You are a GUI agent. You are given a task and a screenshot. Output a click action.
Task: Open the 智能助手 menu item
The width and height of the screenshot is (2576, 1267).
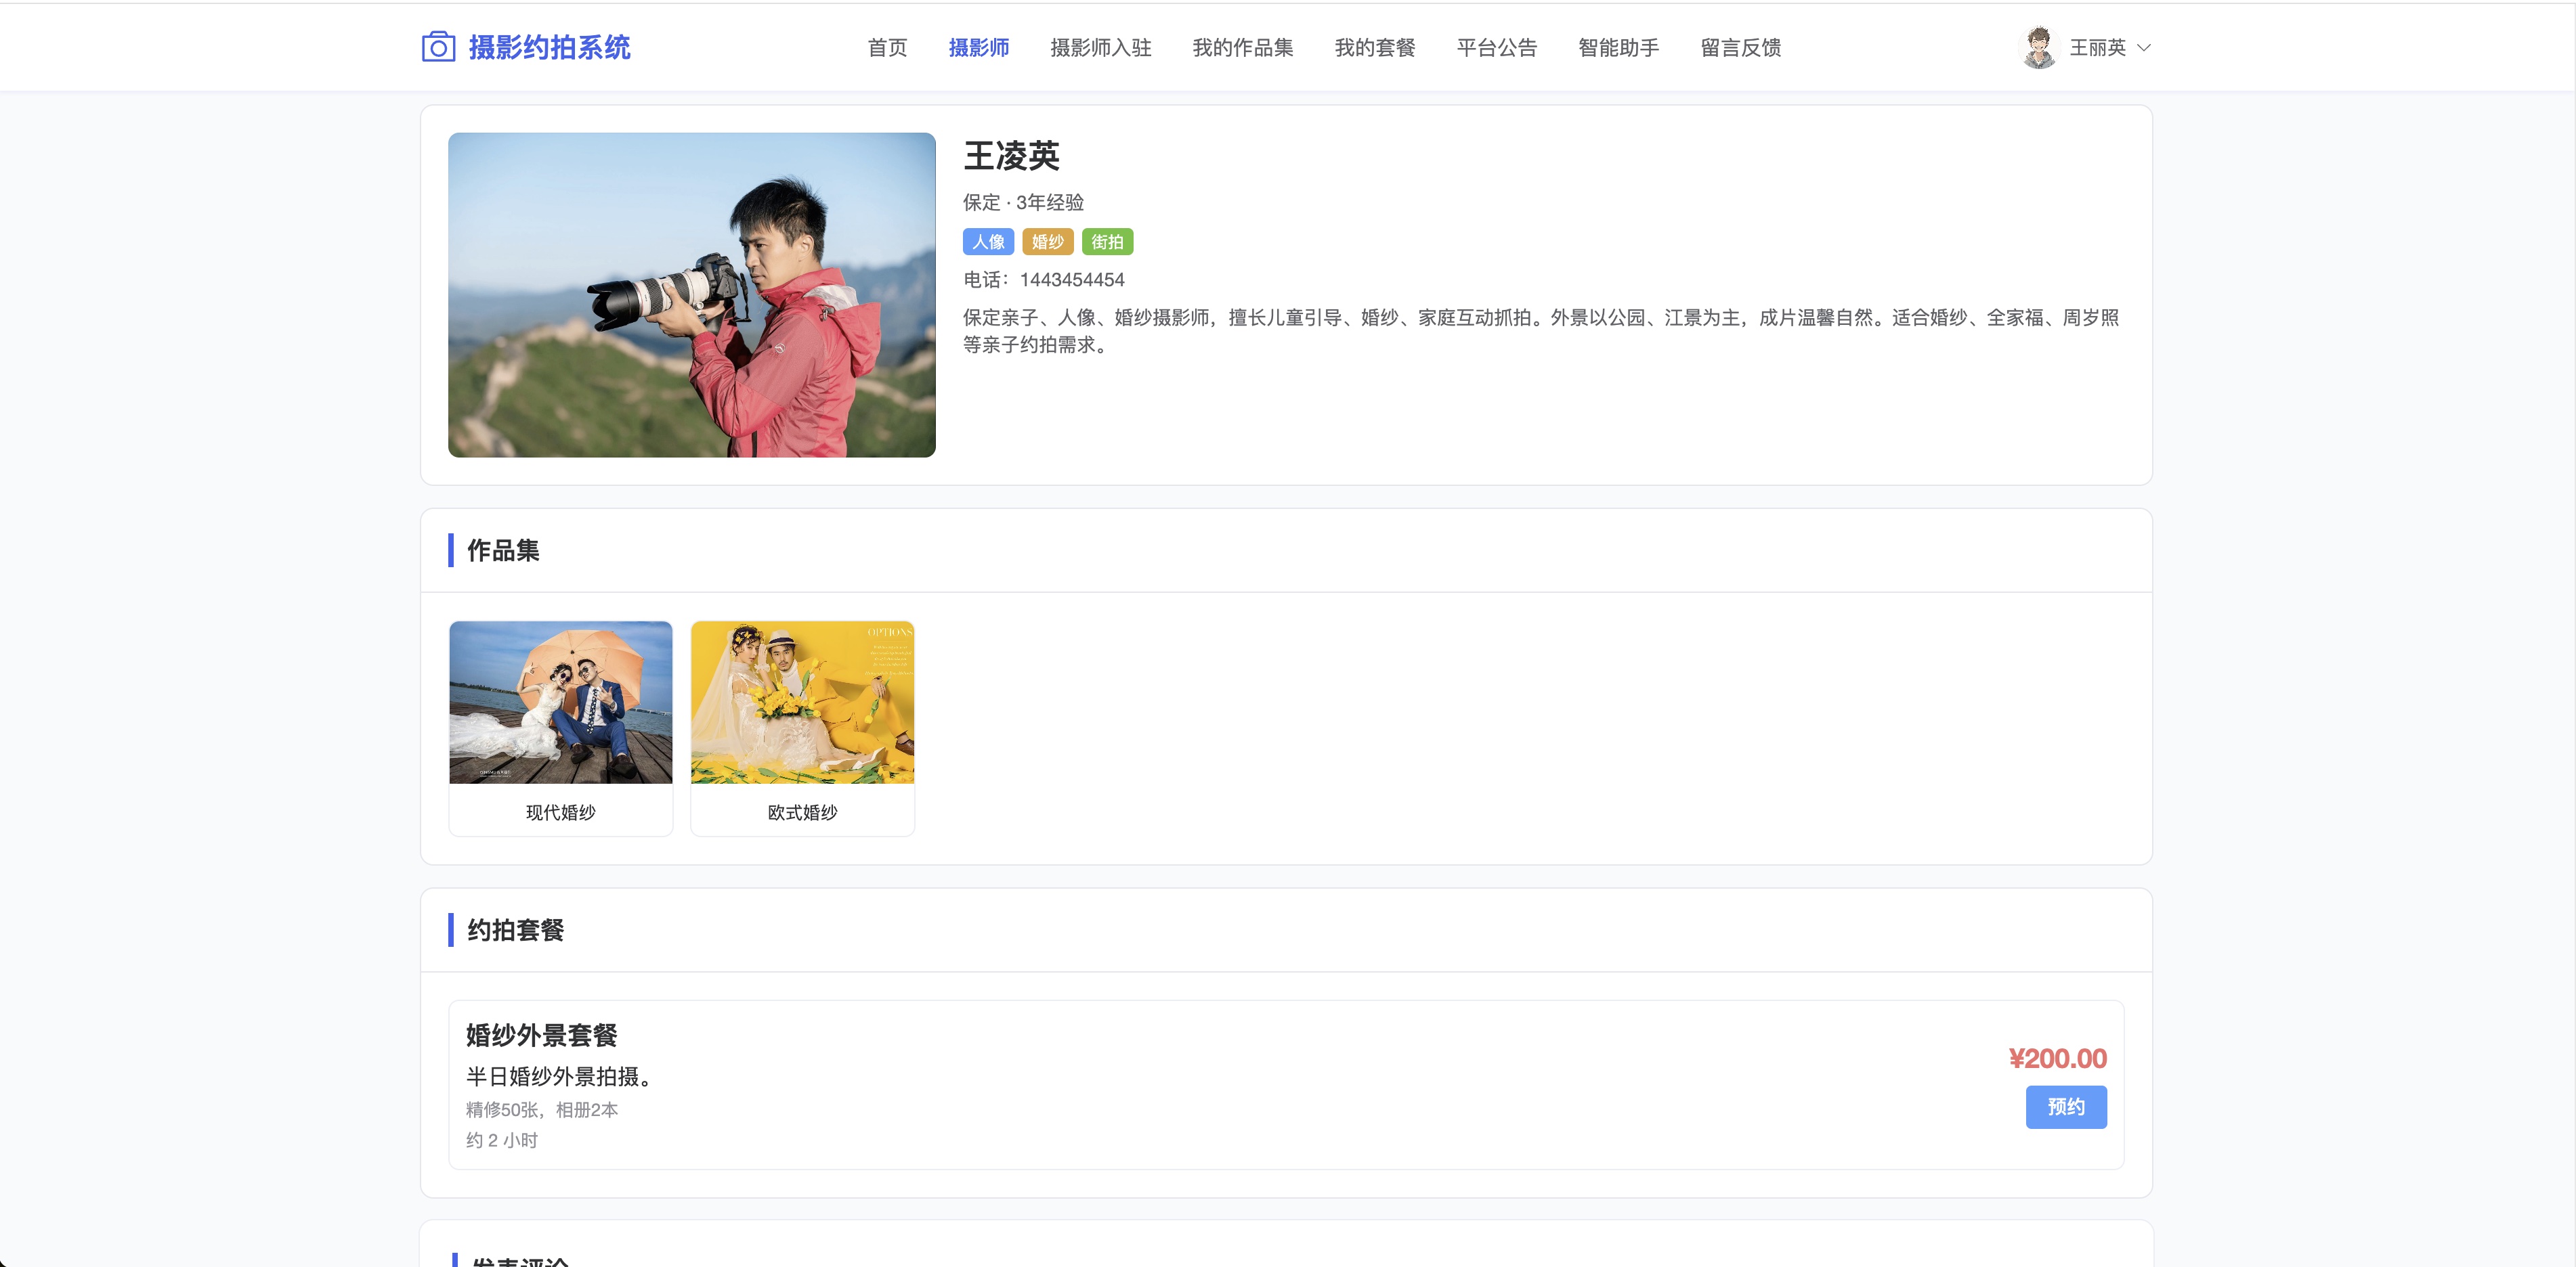tap(1618, 47)
